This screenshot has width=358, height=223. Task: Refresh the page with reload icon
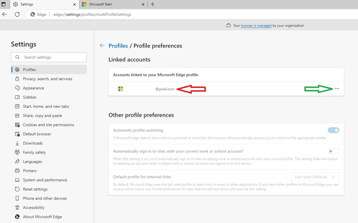17,14
